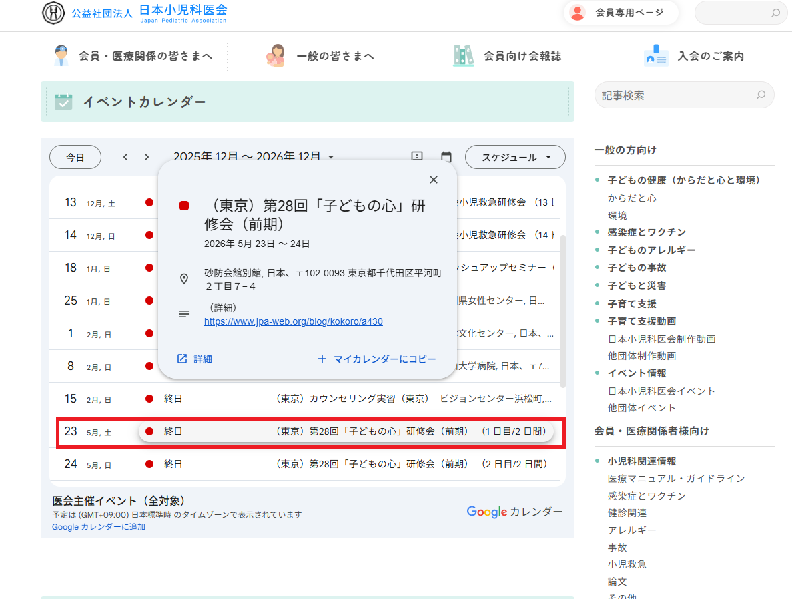Screen dimensions: 792x599
Task: Go to next period with the right chevron
Action: [146, 157]
